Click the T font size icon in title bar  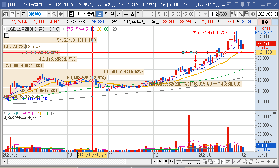pos(248,4)
